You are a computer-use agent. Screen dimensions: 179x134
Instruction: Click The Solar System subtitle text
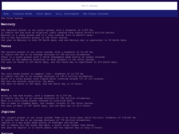click(12, 18)
